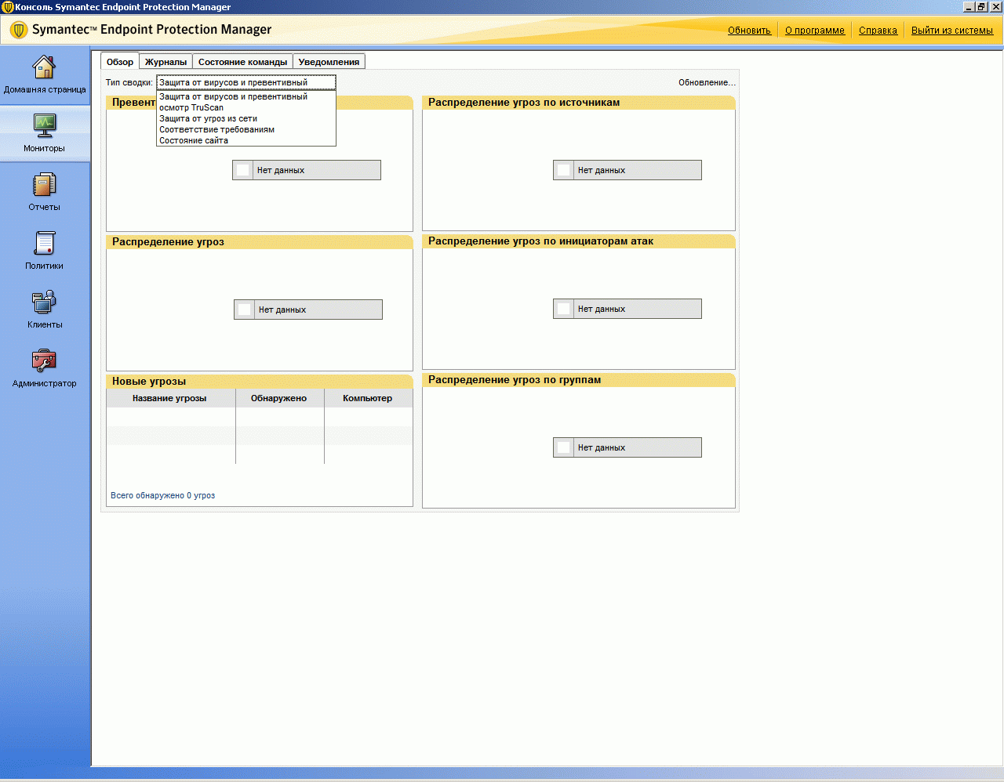Click the Распределение угроз по группам heading
Viewport: 1004px width, 782px height.
coord(515,380)
